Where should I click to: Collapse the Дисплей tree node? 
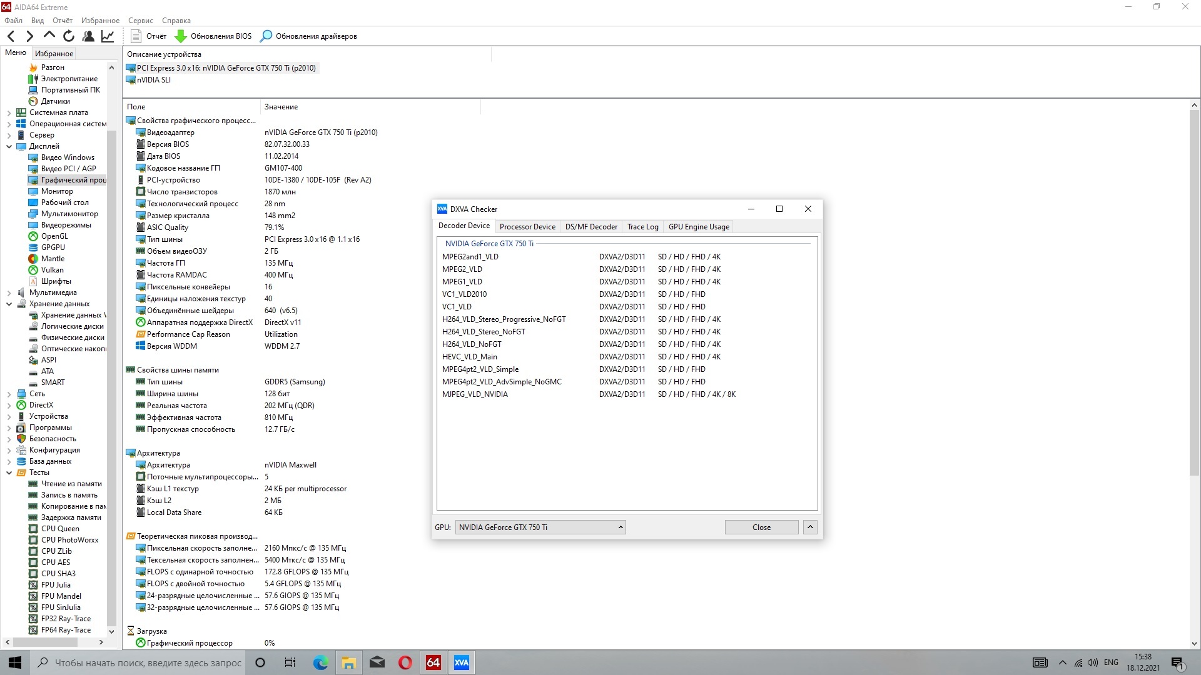click(9, 146)
